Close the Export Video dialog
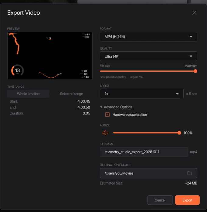 point(194,13)
